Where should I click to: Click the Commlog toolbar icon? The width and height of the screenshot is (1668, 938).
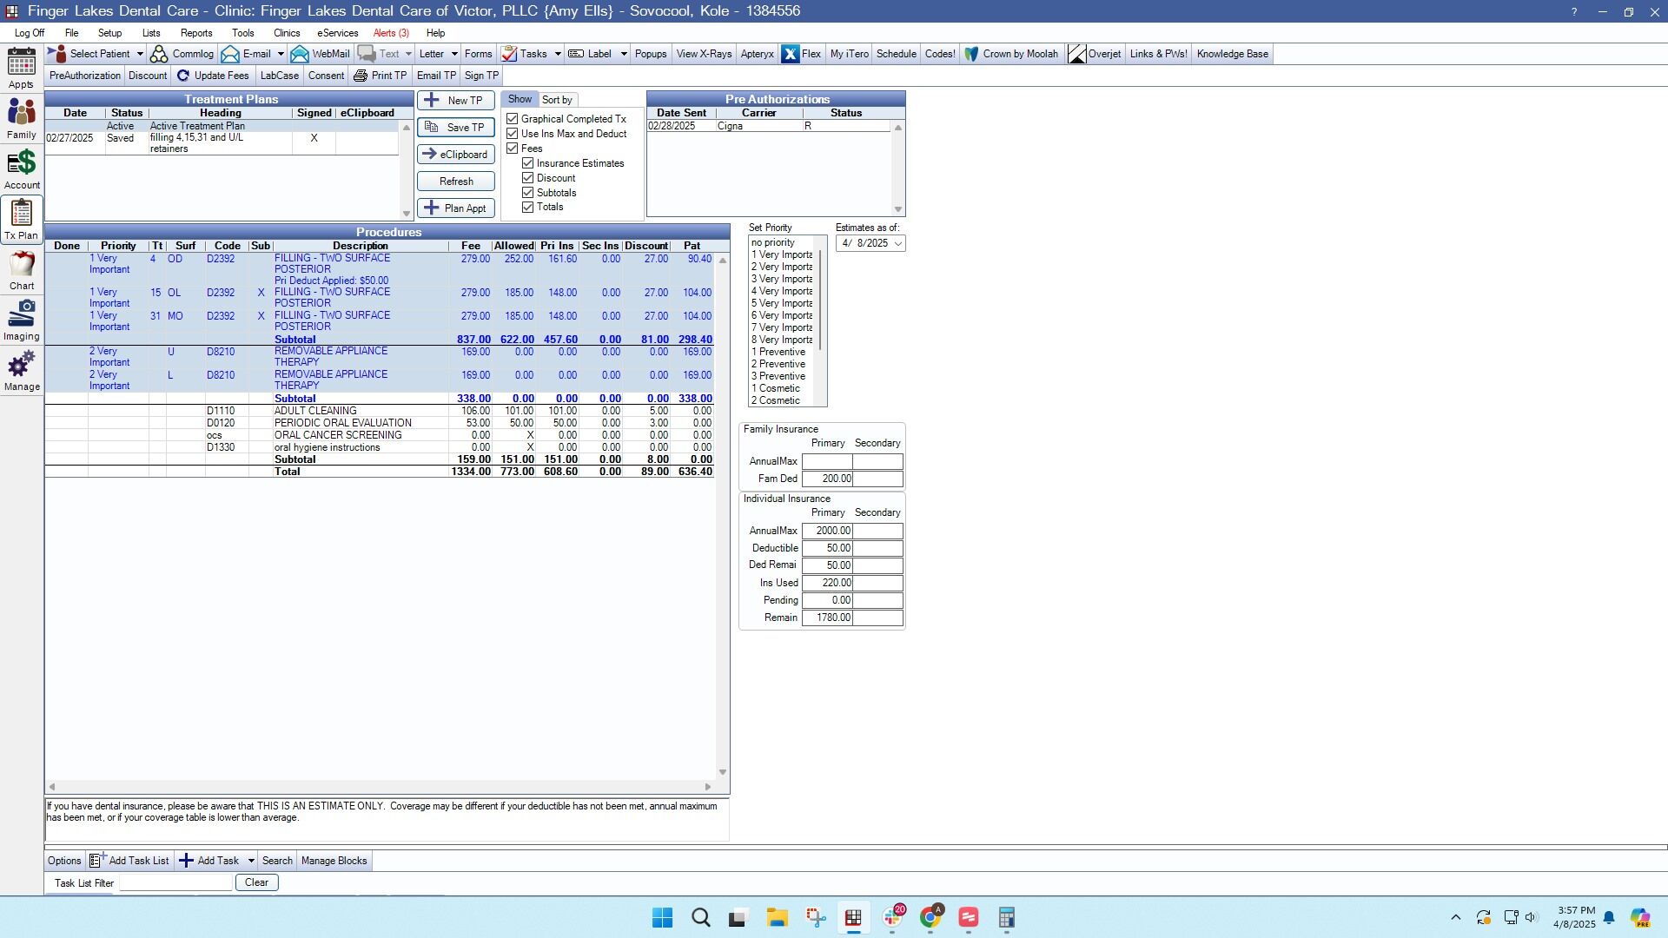click(x=160, y=54)
